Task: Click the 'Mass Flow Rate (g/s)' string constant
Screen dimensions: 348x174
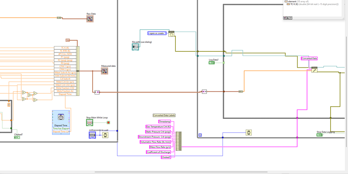Action: 160,147
